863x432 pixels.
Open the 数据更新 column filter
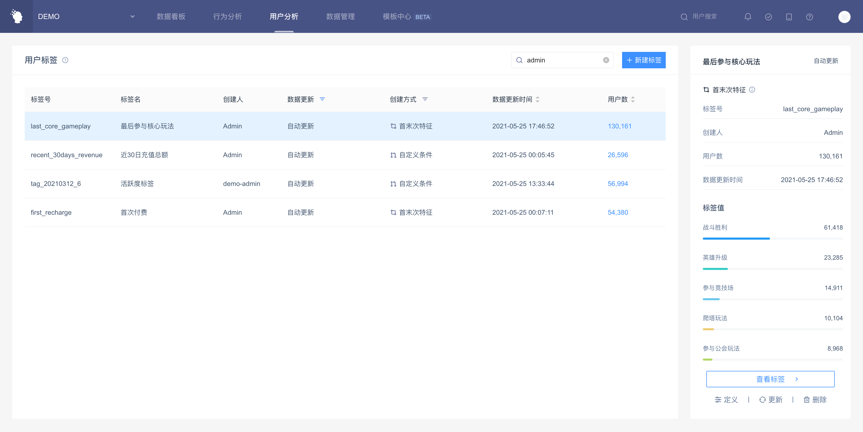click(x=322, y=99)
